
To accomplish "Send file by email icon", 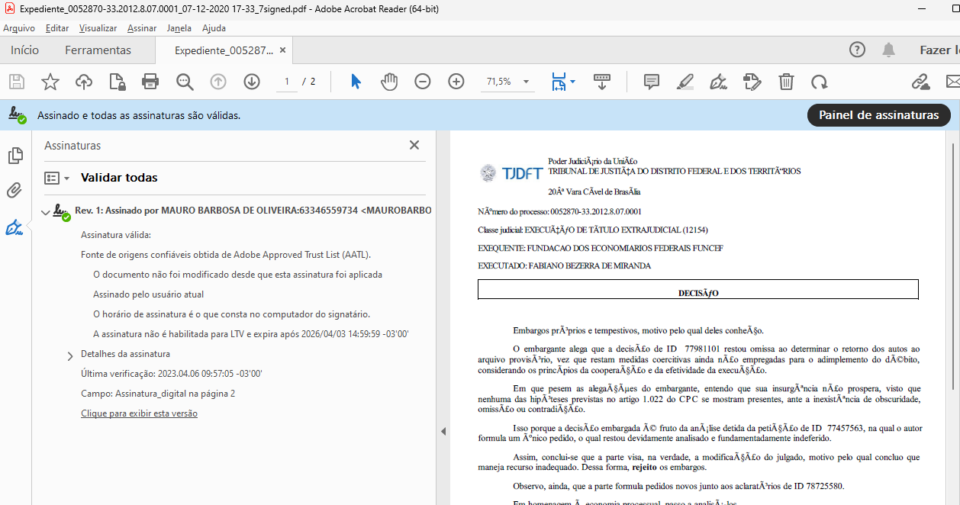I will pos(952,82).
